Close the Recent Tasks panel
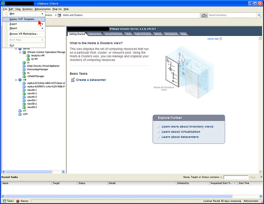264x204 pixels. [261, 177]
